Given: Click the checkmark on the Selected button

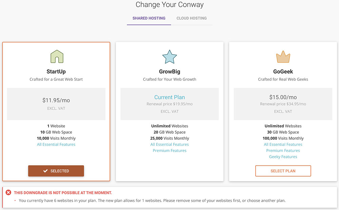Looking at the screenshot, I should click(x=45, y=171).
